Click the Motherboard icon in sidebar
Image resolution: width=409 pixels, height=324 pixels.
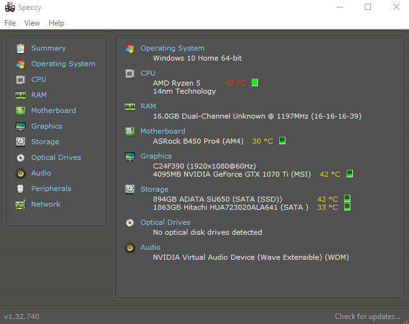tap(21, 111)
